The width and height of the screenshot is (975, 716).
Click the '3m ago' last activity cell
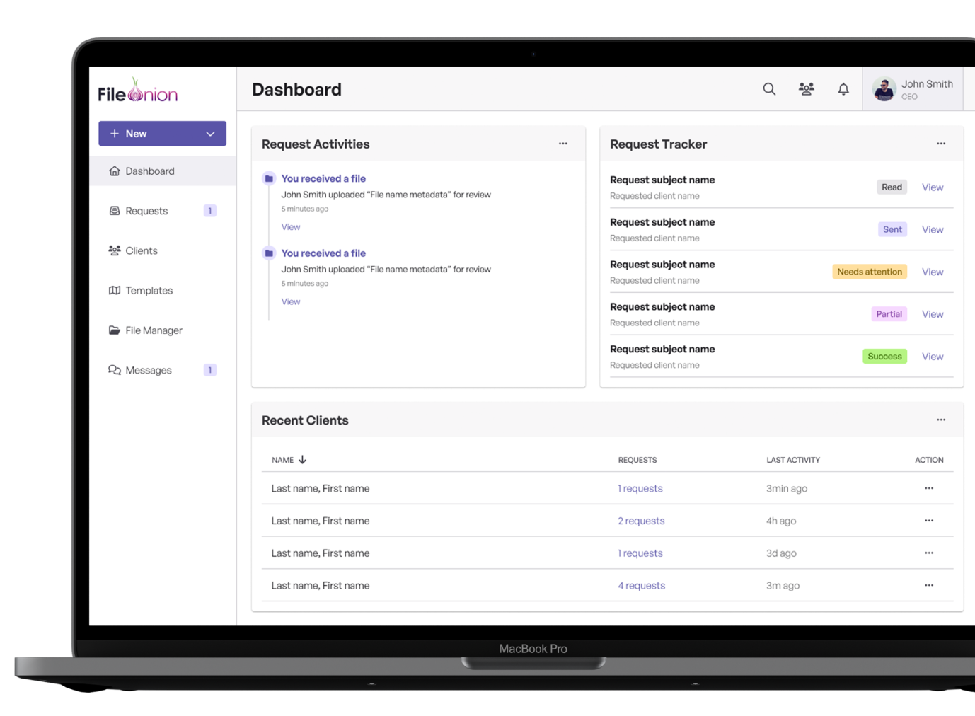[x=783, y=586]
